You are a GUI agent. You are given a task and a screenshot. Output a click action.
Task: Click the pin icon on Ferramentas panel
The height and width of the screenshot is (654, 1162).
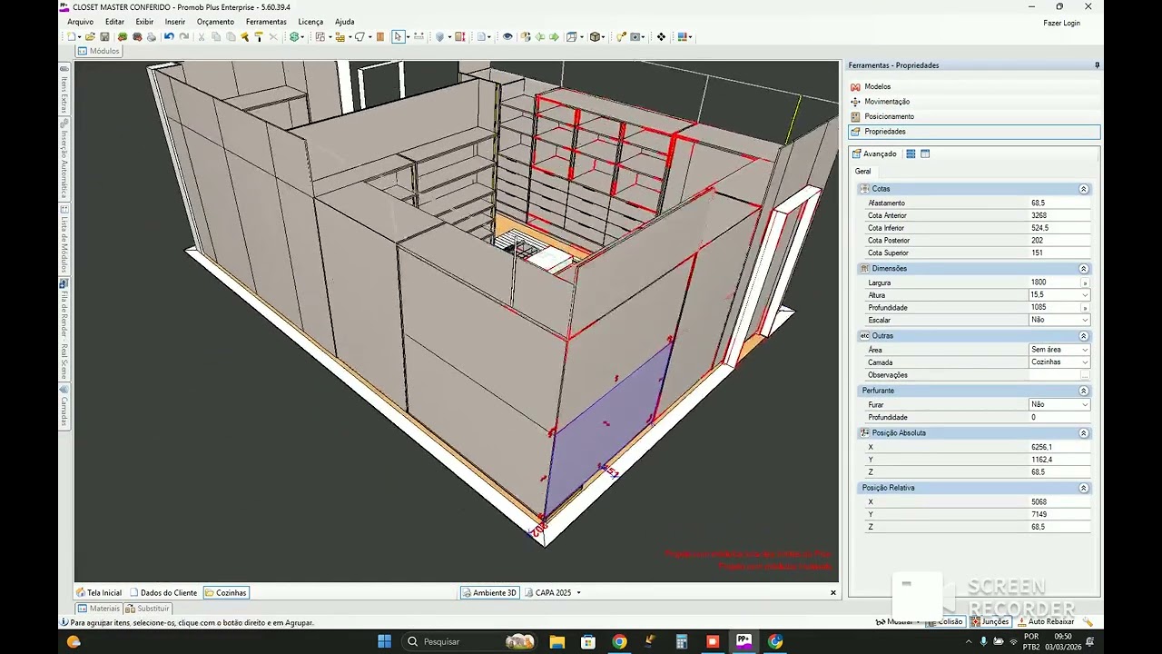[x=1097, y=65]
